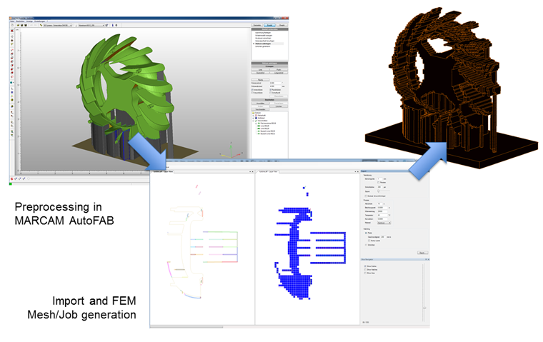This screenshot has width=543, height=342.
Task: Toggle the Exclude 1st and 2nd layer checkbox
Action: click(x=366, y=196)
